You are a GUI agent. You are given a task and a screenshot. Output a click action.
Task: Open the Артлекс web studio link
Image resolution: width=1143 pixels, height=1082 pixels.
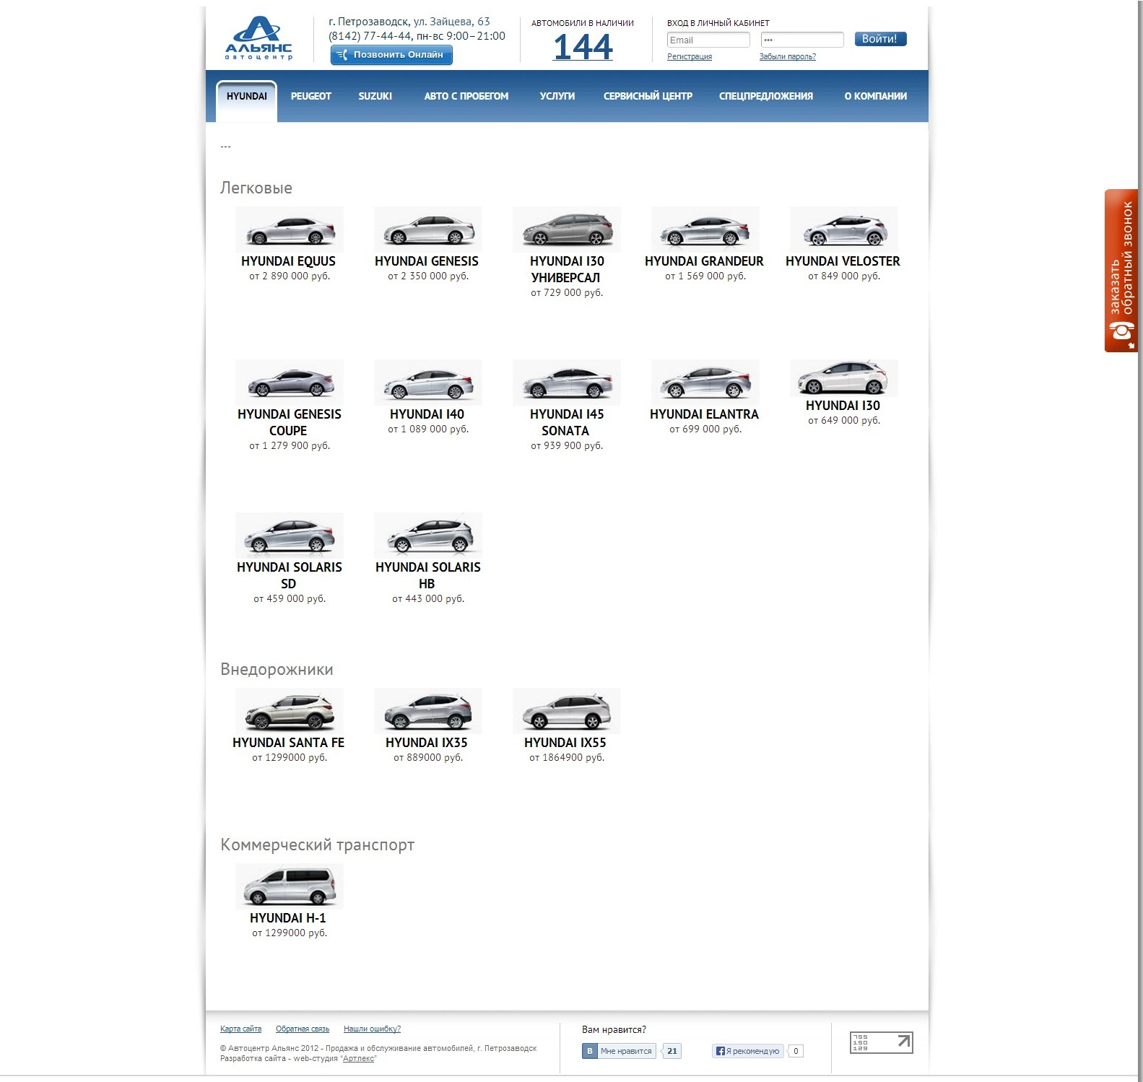(x=359, y=1059)
